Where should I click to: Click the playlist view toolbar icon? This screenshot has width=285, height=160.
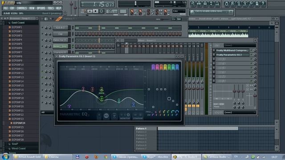coord(193,4)
